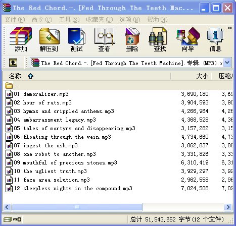Select '04 embarrassment legacy.mp3'
Viewport: 236px width, 226px height.
(55, 120)
